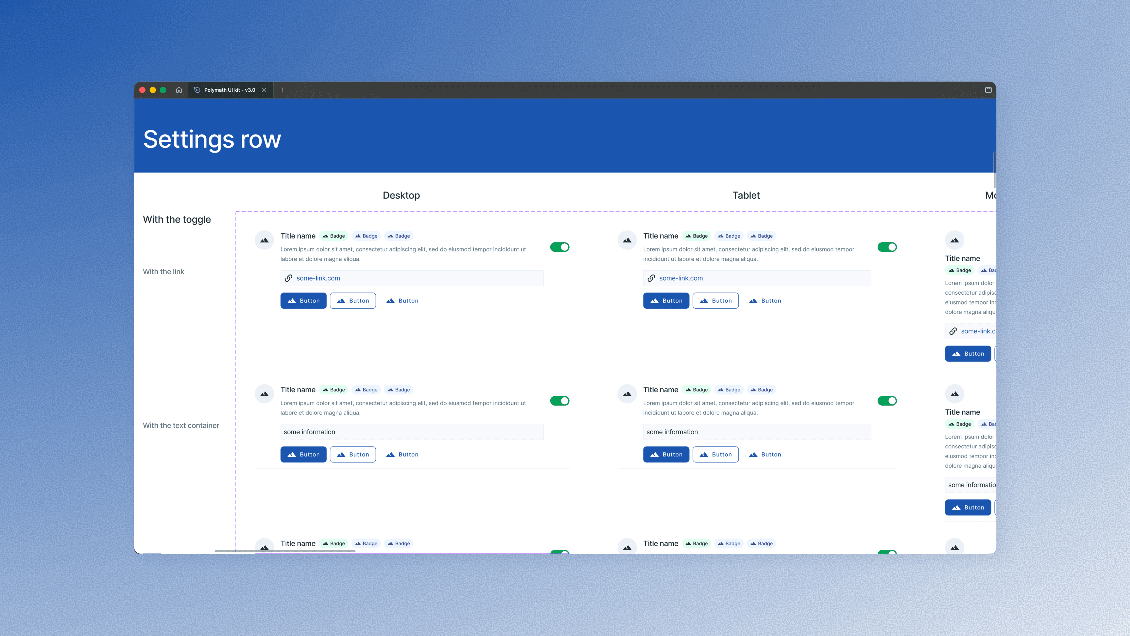Image resolution: width=1130 pixels, height=636 pixels.
Task: Switch the toggle in the Tablet text container row
Action: pyautogui.click(x=887, y=401)
